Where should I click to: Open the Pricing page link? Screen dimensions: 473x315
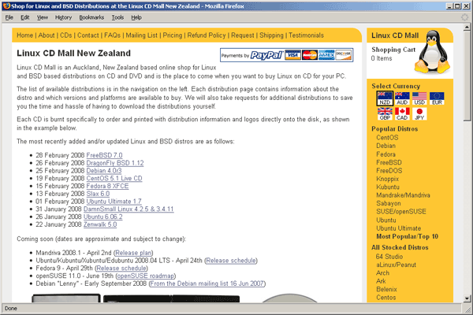(x=173, y=35)
